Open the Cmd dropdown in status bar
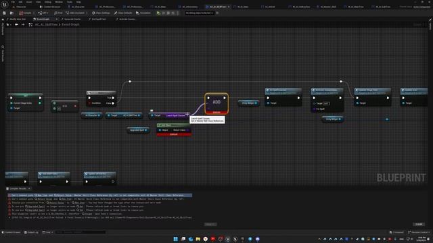The height and width of the screenshot is (243, 433). 47,232
